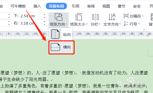This screenshot has height=93, width=153.
Task: Expand the 分栏 dropdown arrow
Action: coord(100,24)
